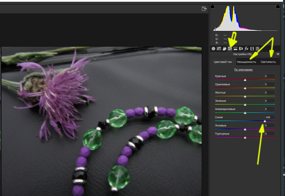The image size is (285, 196).
Task: Switch to the Светимость tab
Action: tap(268, 62)
